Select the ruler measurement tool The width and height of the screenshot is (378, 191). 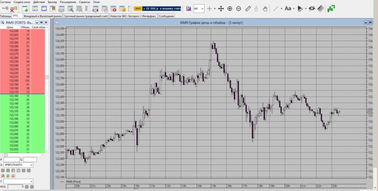pyautogui.click(x=248, y=8)
